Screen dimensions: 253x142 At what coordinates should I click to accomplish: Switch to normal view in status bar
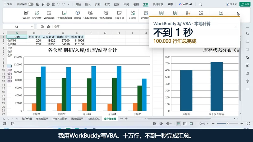coord(178,124)
